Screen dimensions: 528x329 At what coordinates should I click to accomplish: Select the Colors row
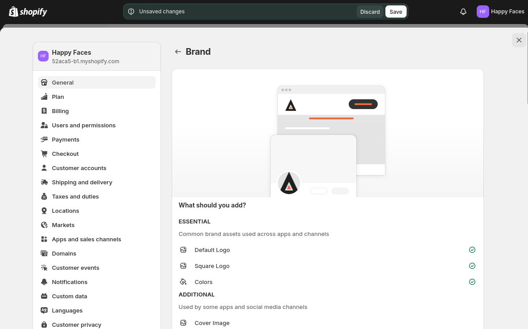click(328, 282)
